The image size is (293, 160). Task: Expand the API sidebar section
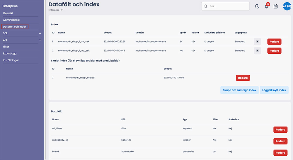40,40
